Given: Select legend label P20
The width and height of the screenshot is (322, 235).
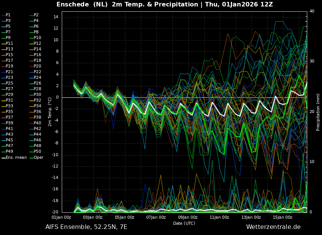Looking at the screenshot, I should point(38,66).
